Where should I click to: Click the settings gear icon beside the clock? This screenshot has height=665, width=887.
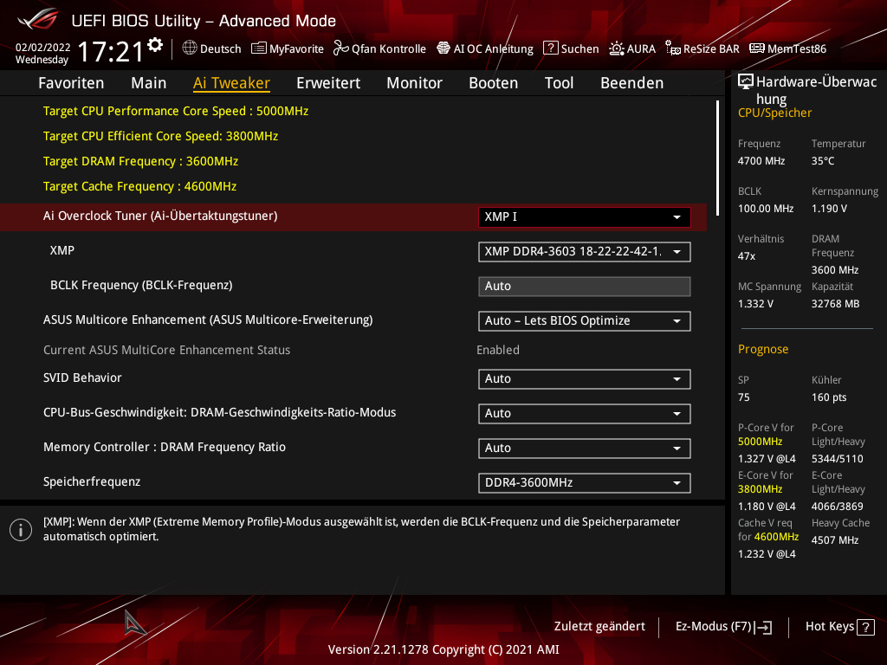click(x=155, y=45)
